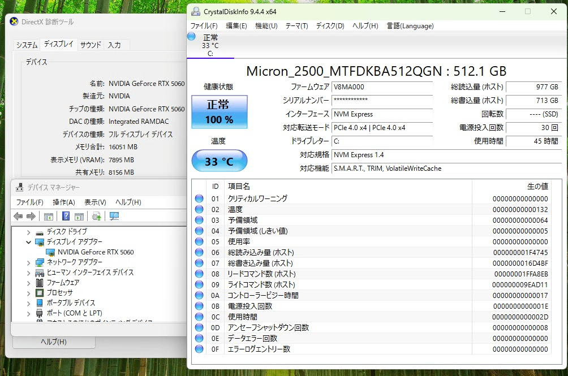Expand the ヒューマン インターフェイス デバイス node
Screen dimensions: 568x376
point(29,273)
